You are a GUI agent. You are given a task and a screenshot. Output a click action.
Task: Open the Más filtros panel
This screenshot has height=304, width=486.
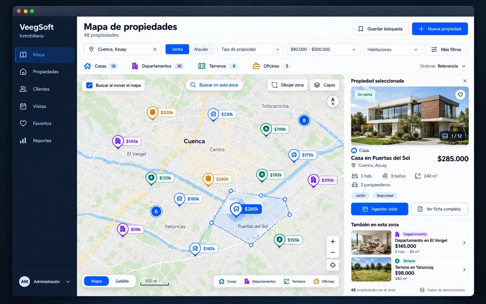pos(446,49)
